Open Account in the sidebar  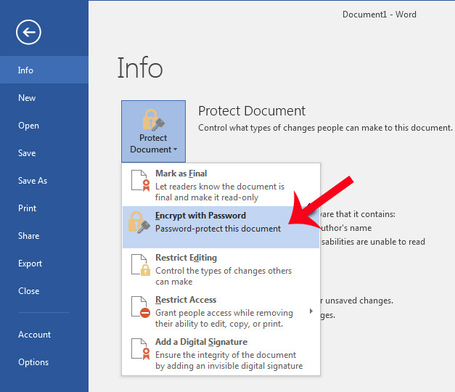tap(34, 335)
